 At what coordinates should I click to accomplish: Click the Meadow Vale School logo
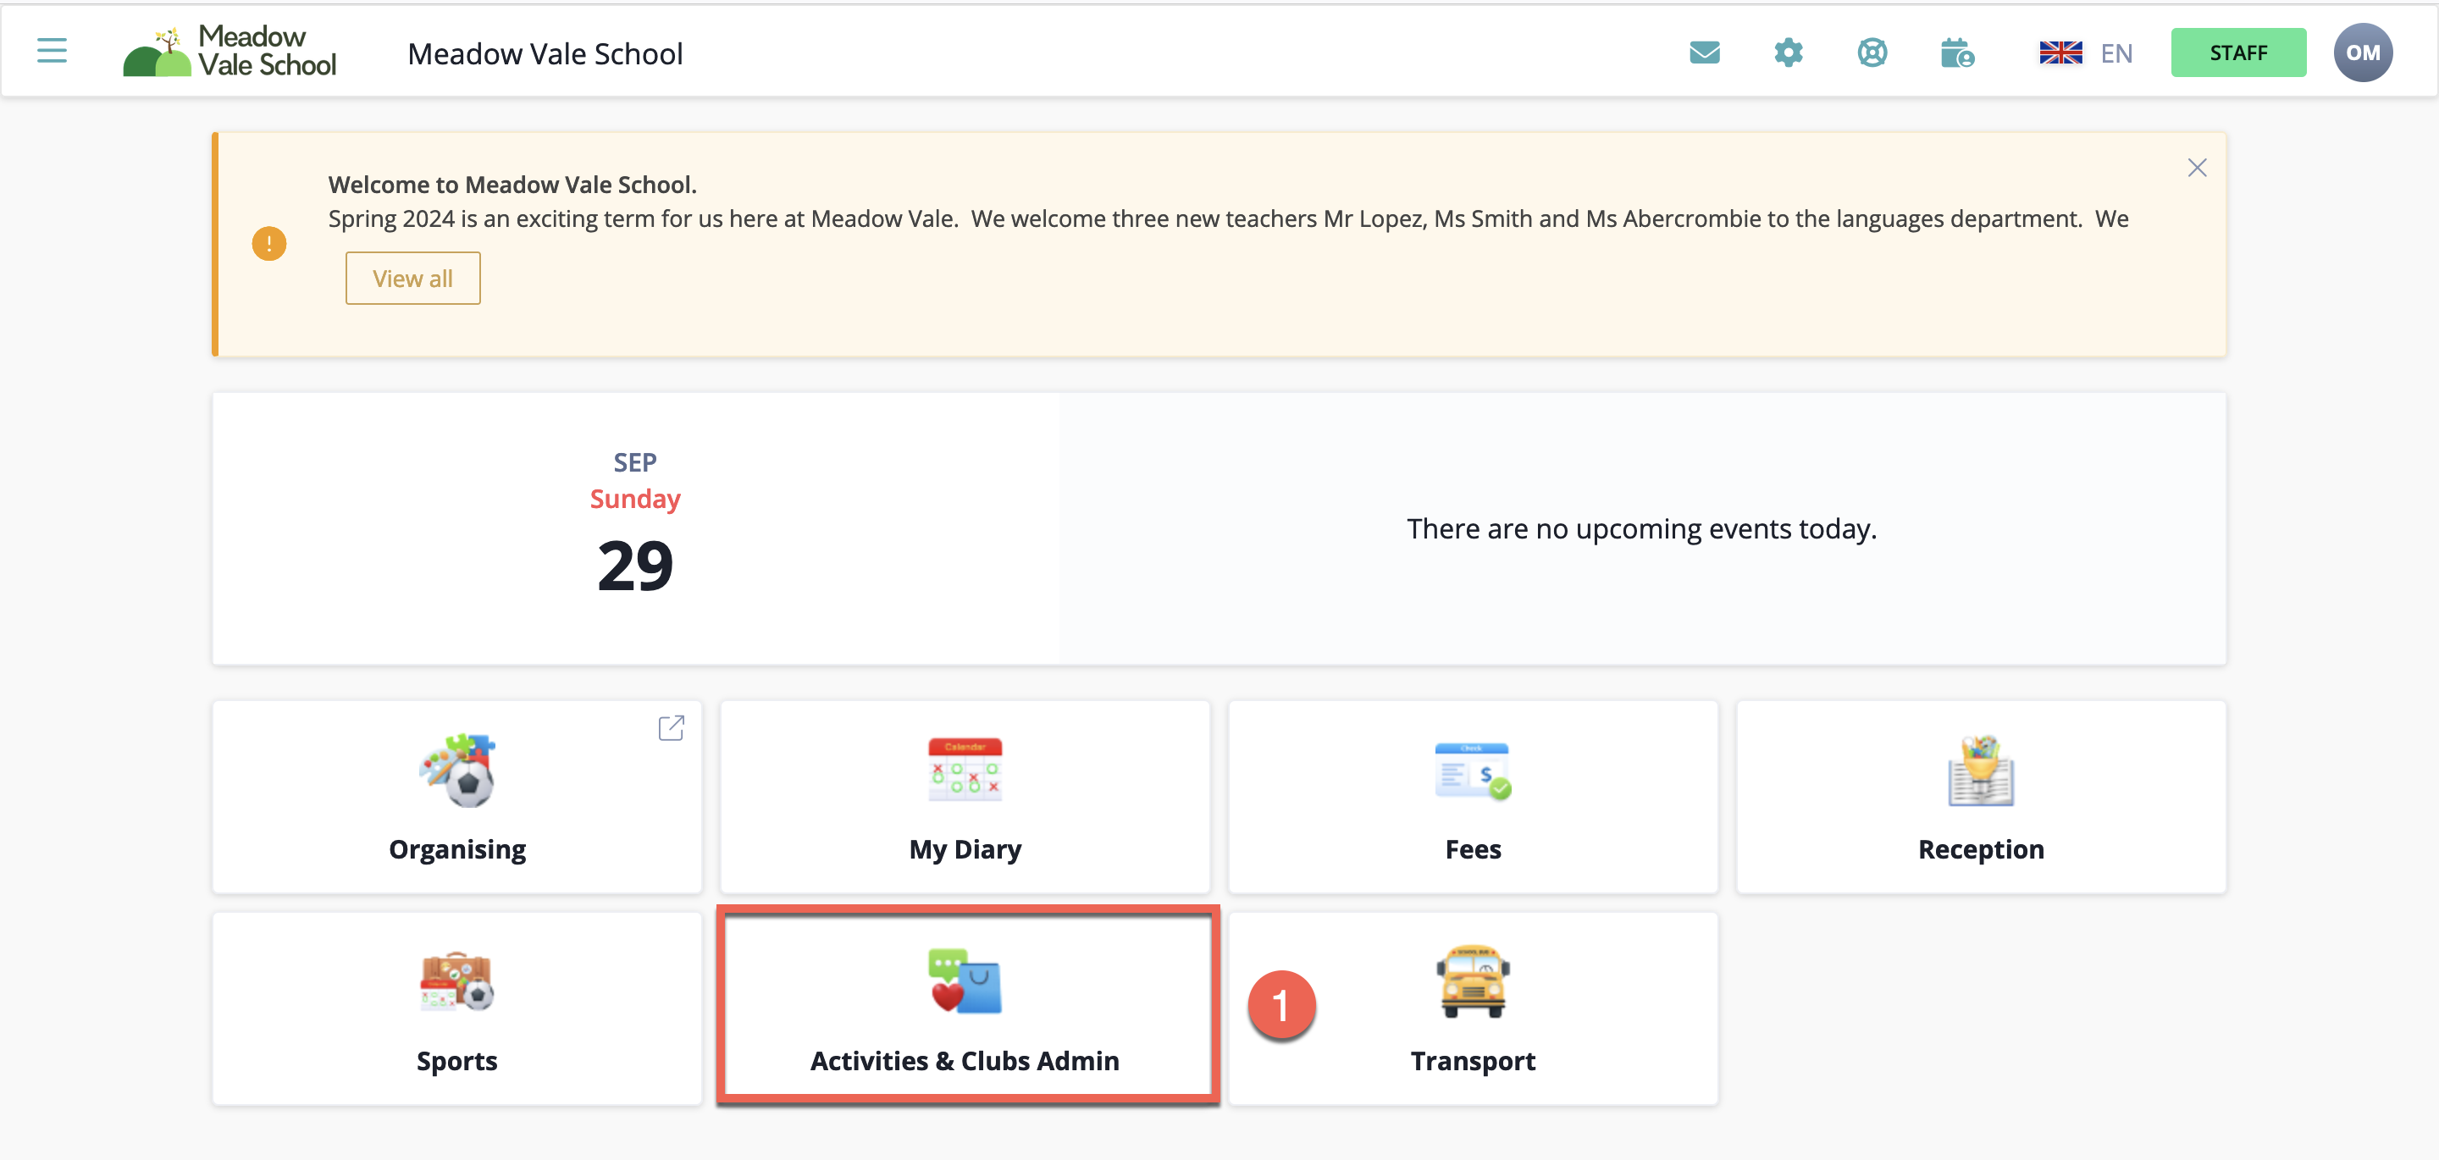point(230,51)
